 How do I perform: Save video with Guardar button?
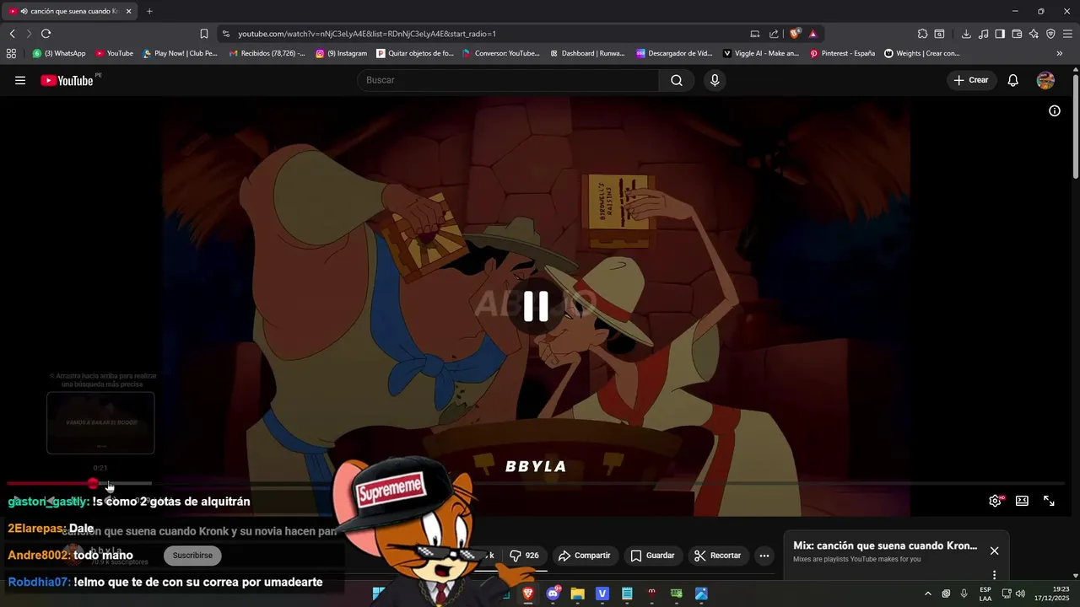(652, 556)
